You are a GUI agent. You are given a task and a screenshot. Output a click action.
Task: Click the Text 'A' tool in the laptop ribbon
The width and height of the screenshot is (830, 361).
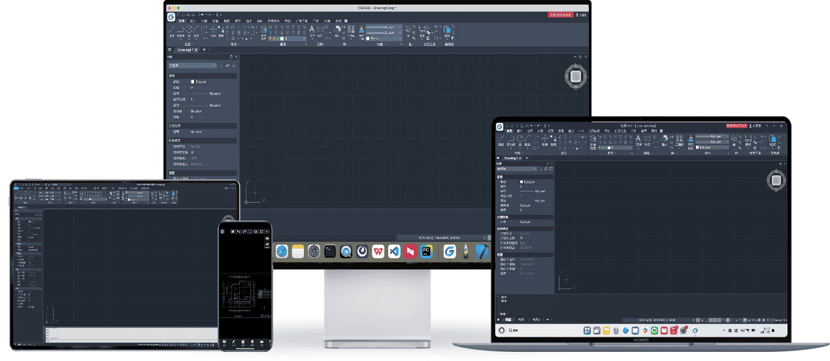tap(638, 139)
